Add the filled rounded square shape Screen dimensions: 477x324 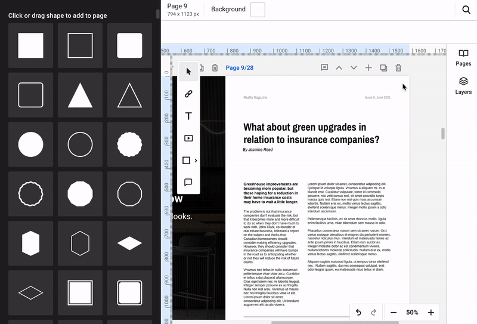(129, 45)
